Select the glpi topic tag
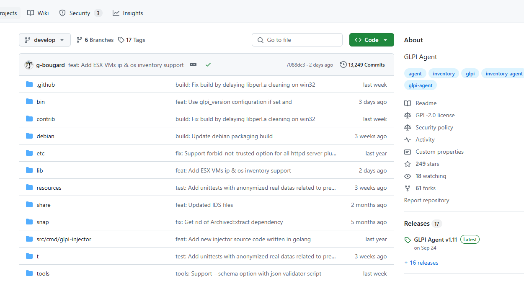This screenshot has height=281, width=524. 470,74
